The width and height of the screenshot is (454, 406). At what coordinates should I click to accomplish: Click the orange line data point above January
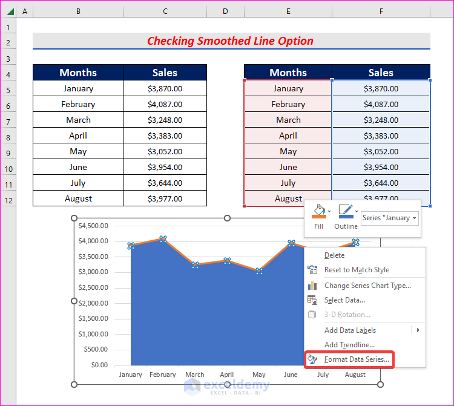[131, 246]
